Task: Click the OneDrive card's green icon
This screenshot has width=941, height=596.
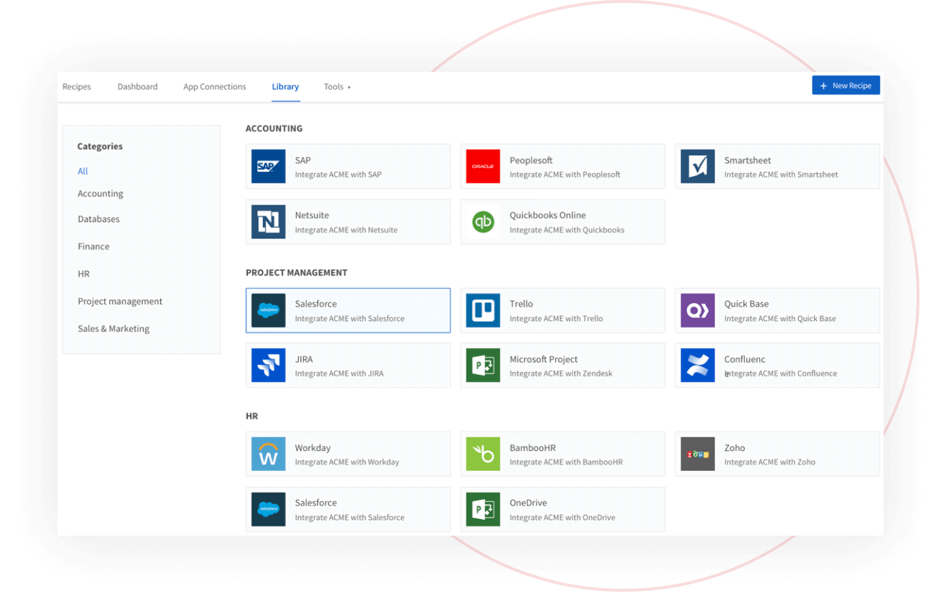Action: coord(483,509)
